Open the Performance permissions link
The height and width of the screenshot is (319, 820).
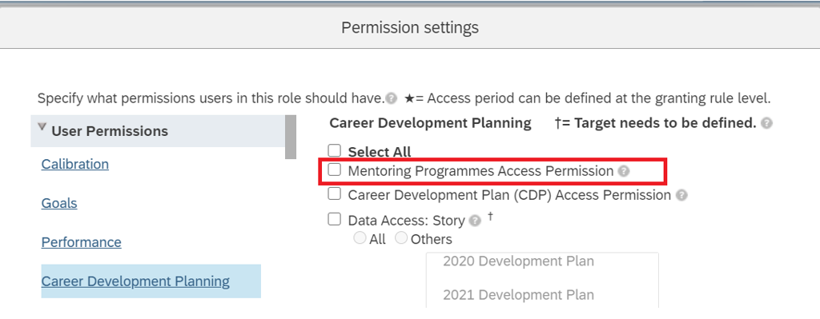(x=81, y=242)
